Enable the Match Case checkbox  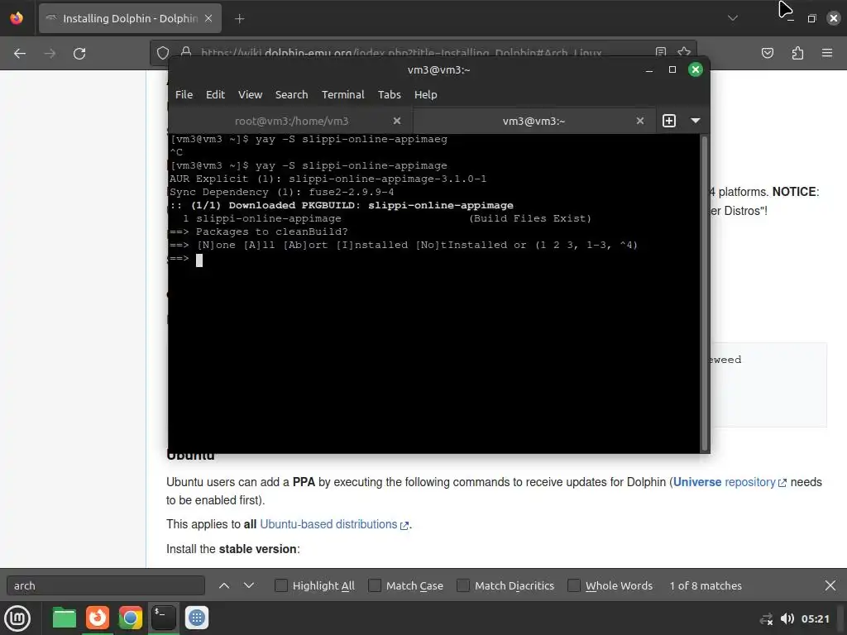point(375,585)
